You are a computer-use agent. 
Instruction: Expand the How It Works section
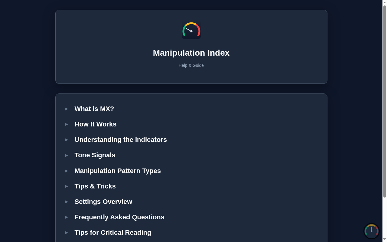point(95,124)
